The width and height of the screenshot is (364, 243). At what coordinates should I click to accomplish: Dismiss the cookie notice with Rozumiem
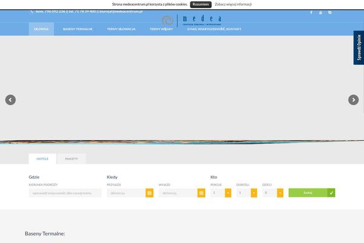tap(201, 4)
